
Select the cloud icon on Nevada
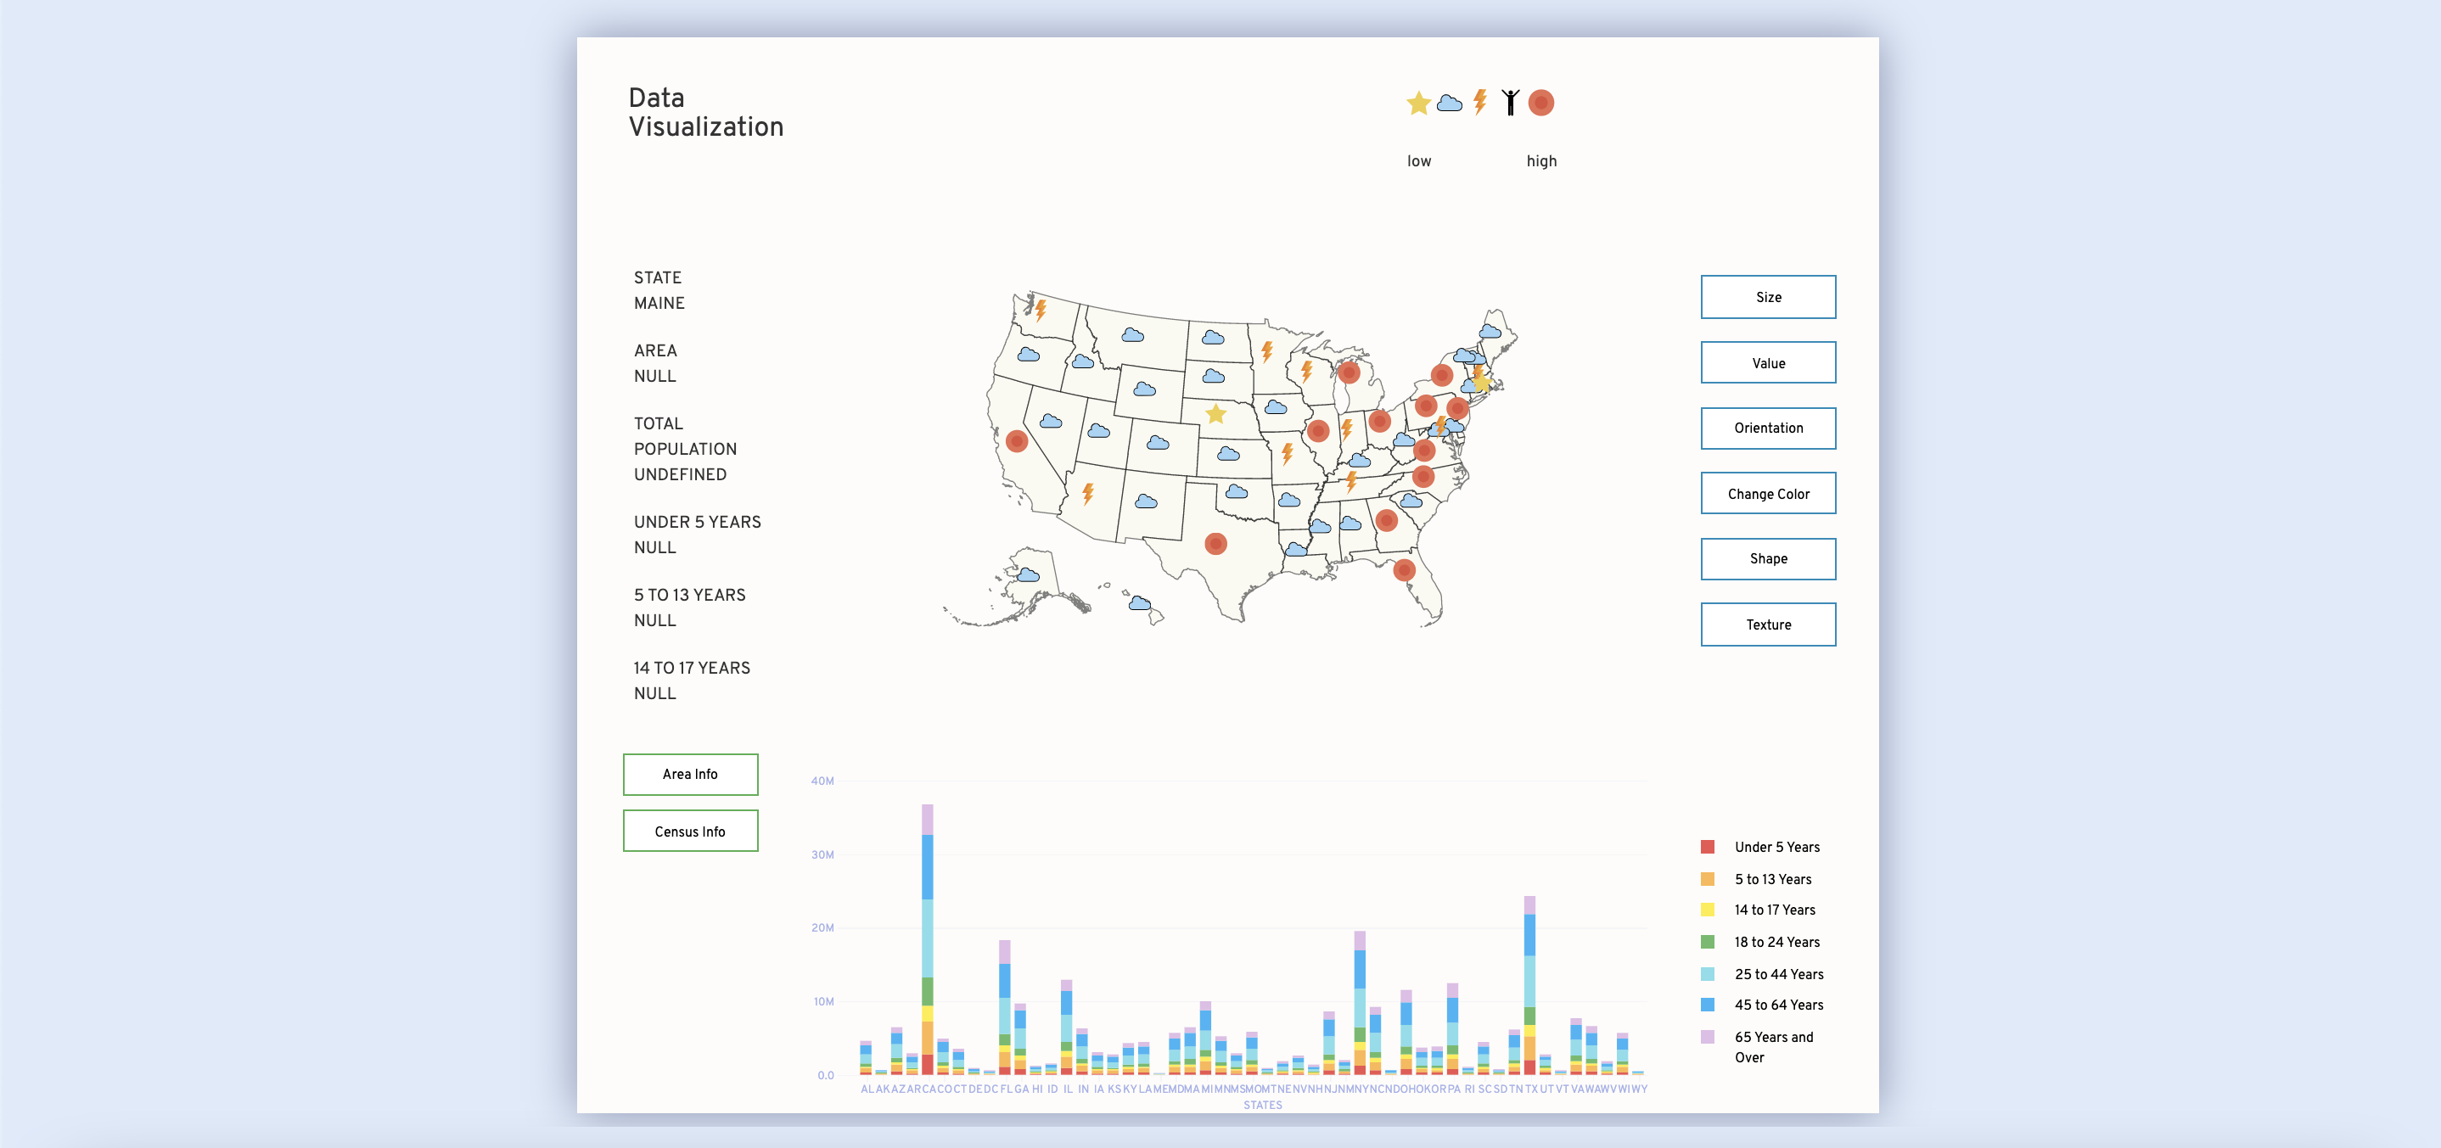tap(1050, 421)
